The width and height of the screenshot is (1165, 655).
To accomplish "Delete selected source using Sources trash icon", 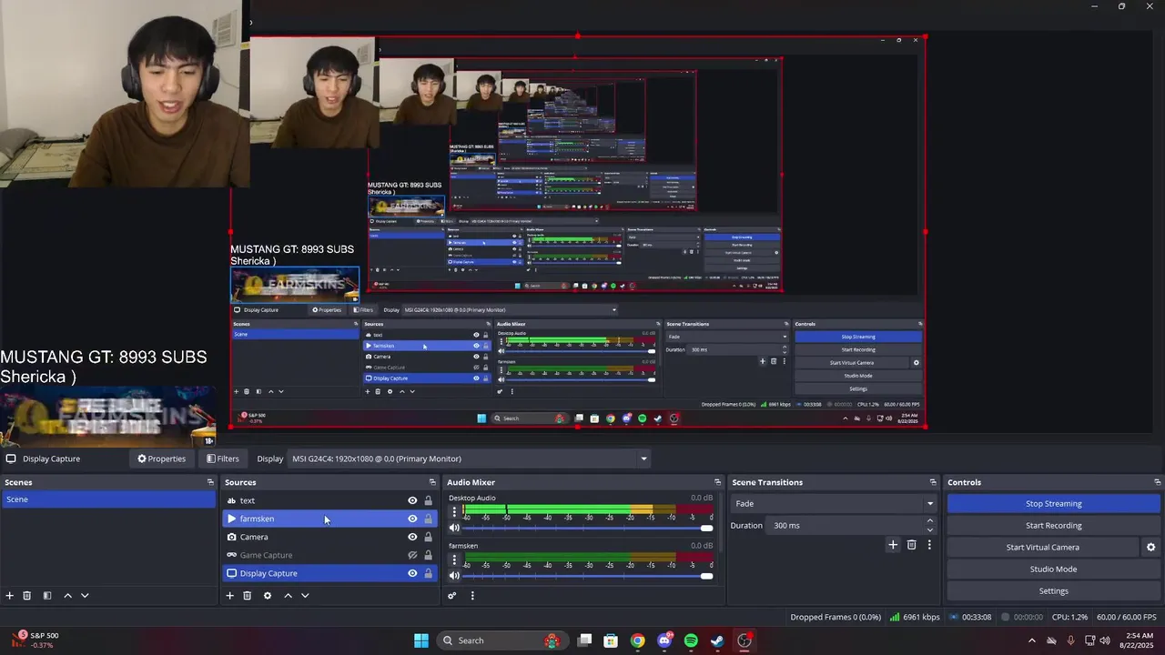I will (247, 596).
